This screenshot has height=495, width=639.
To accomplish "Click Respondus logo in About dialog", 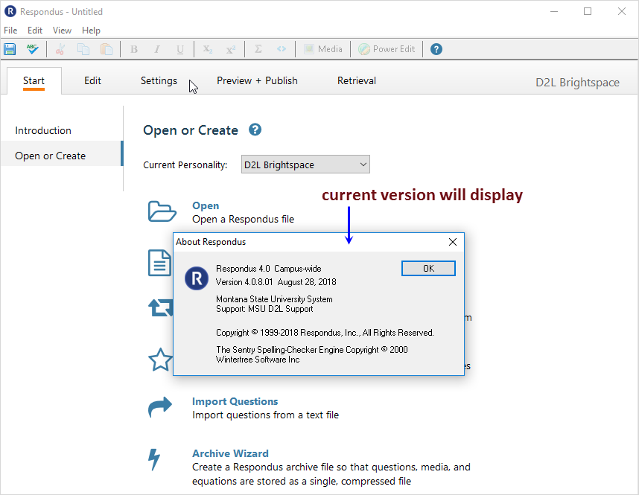I will (x=197, y=278).
